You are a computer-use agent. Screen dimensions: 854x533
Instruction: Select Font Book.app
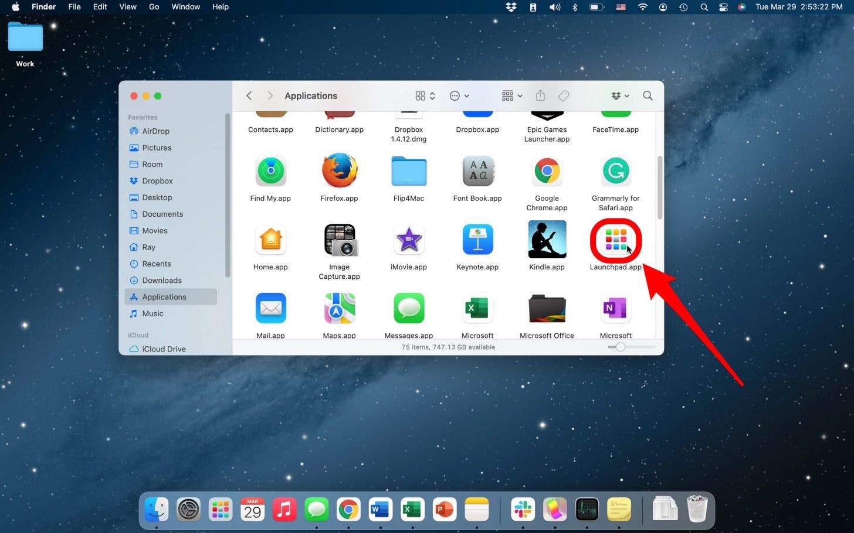477,170
